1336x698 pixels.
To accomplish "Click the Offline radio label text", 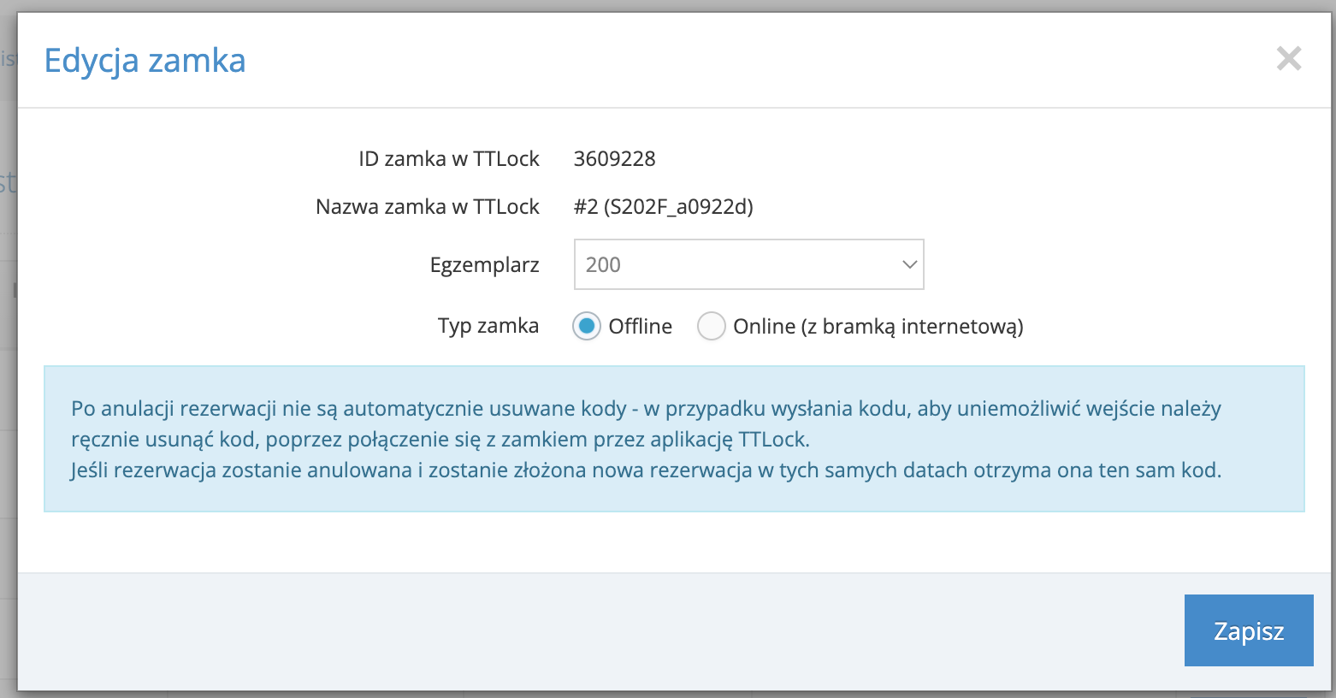I will tap(639, 326).
